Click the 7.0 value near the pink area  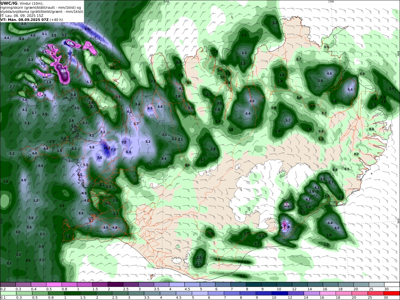point(43,64)
